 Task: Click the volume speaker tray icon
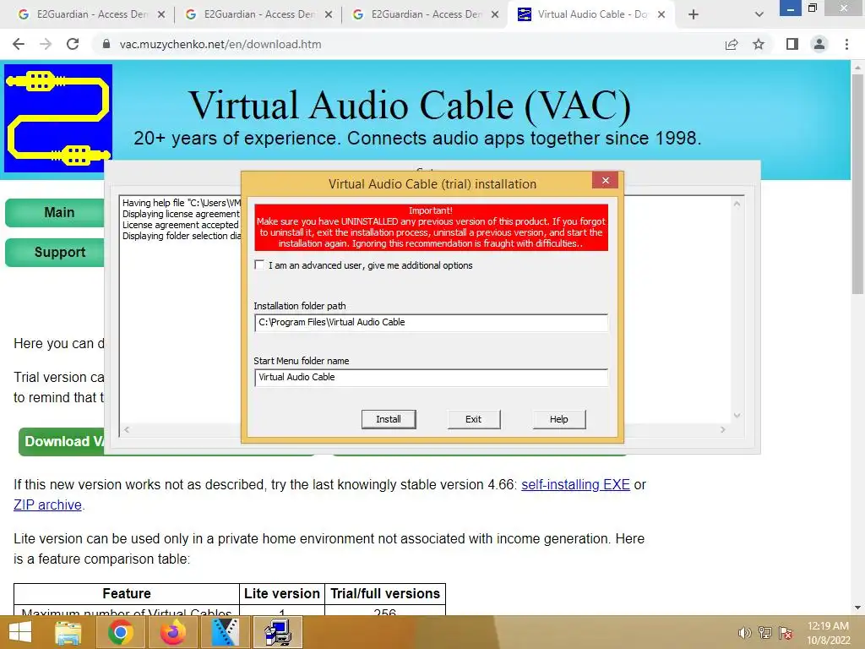[745, 633]
